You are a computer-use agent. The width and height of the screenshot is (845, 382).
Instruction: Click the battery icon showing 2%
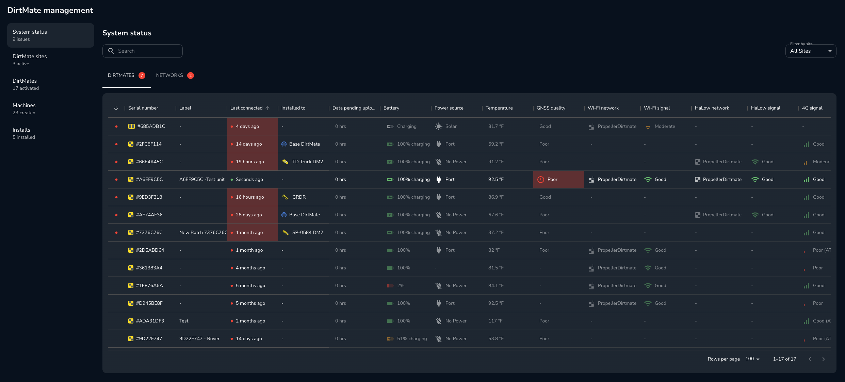(x=390, y=286)
